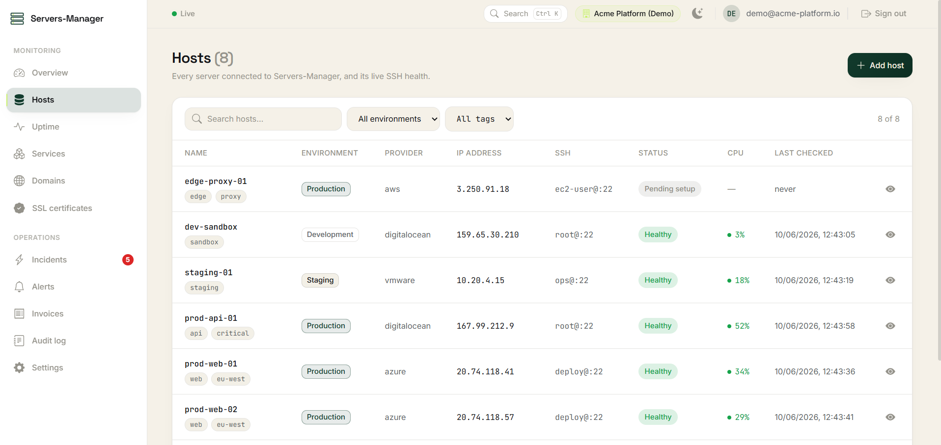Open SSL certificates section
The width and height of the screenshot is (941, 445).
74,208
